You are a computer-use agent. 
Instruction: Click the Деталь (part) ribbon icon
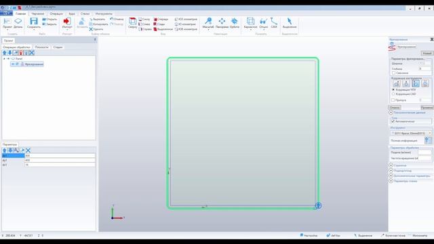tap(18, 23)
